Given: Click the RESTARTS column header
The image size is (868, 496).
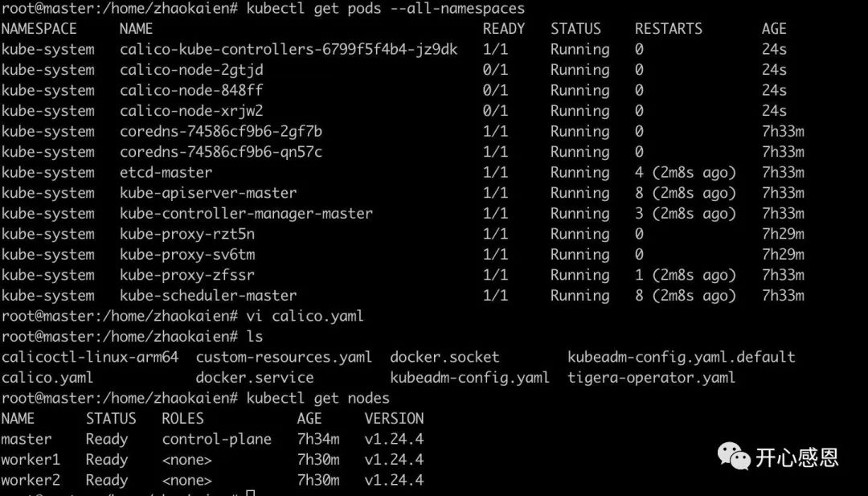Looking at the screenshot, I should pos(669,29).
